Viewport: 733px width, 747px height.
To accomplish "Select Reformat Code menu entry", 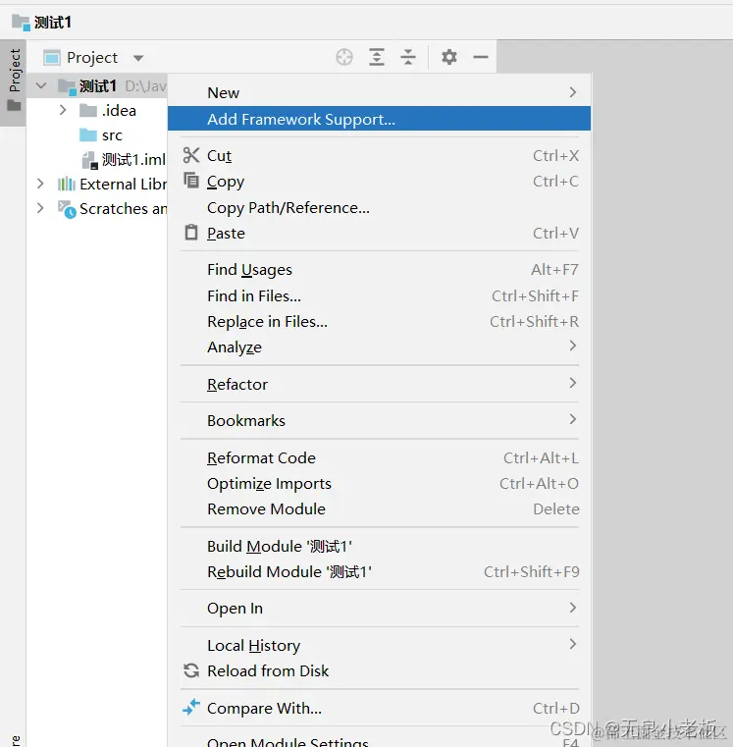I will (379, 457).
